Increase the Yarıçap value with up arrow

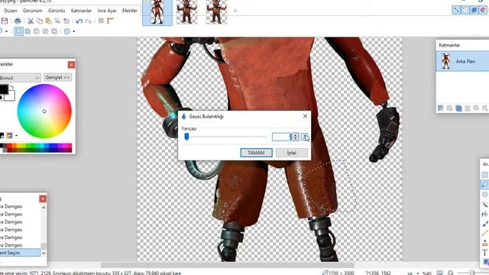[296, 134]
